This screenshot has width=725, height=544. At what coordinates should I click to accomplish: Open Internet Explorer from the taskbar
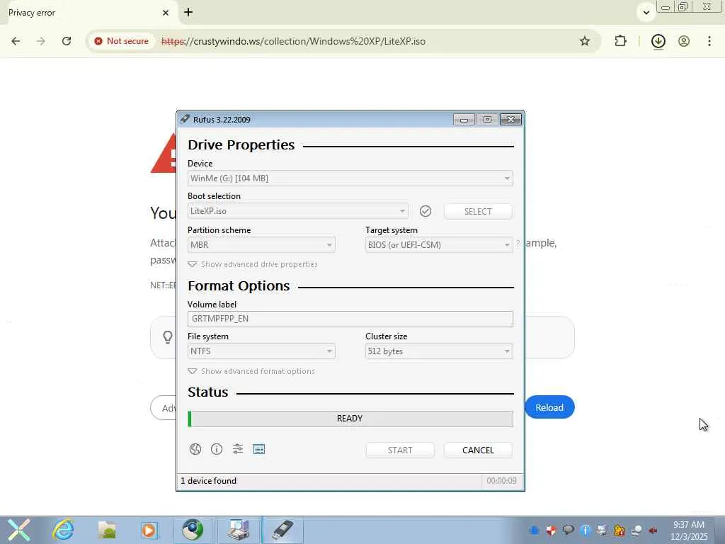(x=63, y=530)
